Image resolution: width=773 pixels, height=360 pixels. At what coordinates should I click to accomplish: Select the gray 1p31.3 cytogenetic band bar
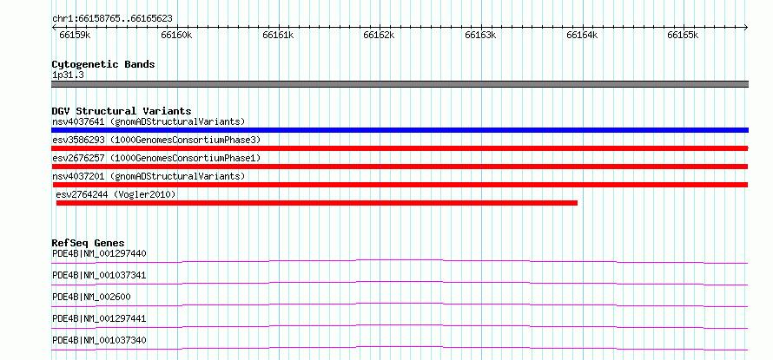point(400,84)
